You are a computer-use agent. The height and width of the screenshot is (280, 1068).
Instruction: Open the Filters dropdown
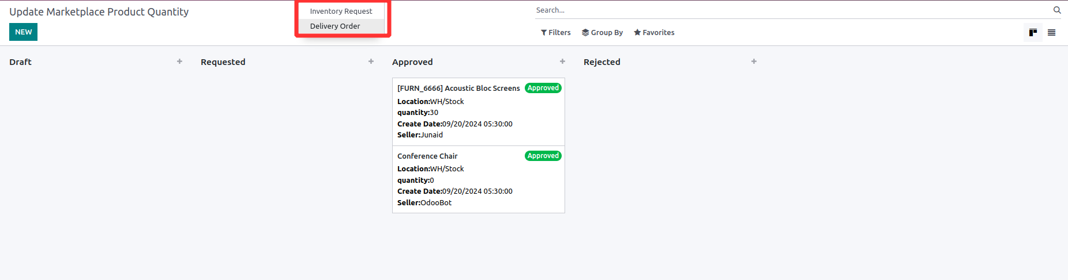point(555,33)
